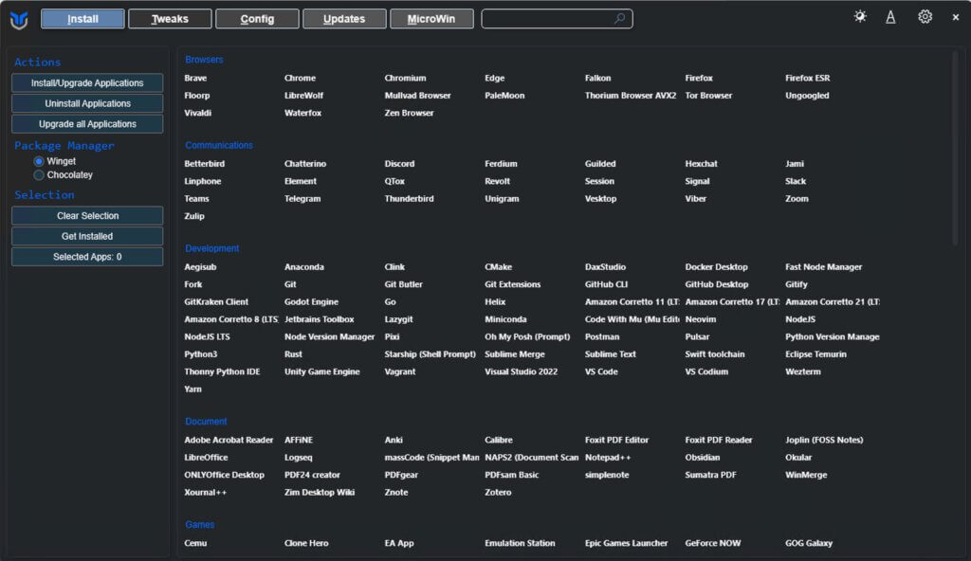Screen dimensions: 971x561
Task: Choose the Epic Games Launcher entry
Action: (626, 543)
